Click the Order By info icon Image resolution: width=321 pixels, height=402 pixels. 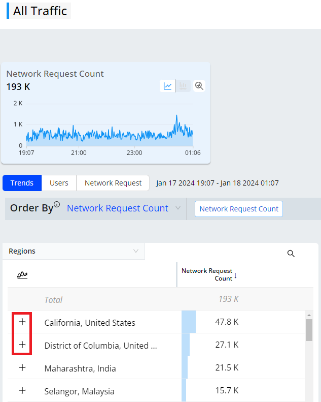click(57, 204)
